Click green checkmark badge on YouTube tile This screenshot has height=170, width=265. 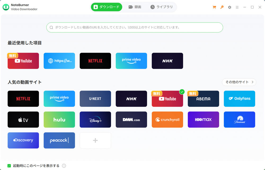pyautogui.click(x=182, y=92)
